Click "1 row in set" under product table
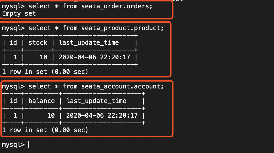274x153 pixels. point(45,72)
